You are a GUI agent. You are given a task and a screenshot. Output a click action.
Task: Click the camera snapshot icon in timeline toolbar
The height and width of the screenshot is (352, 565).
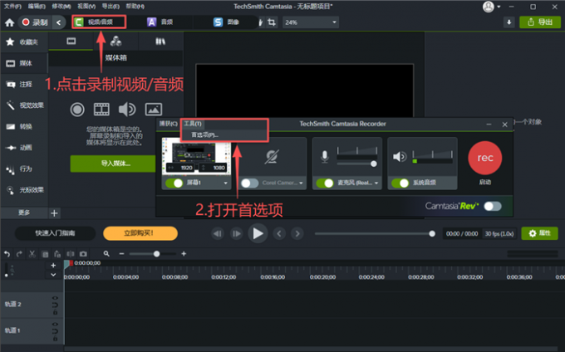[83, 254]
